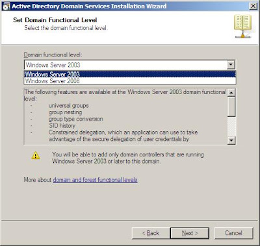This screenshot has width=260, height=246.
Task: Click the 'SID history' text
Action: (62, 125)
